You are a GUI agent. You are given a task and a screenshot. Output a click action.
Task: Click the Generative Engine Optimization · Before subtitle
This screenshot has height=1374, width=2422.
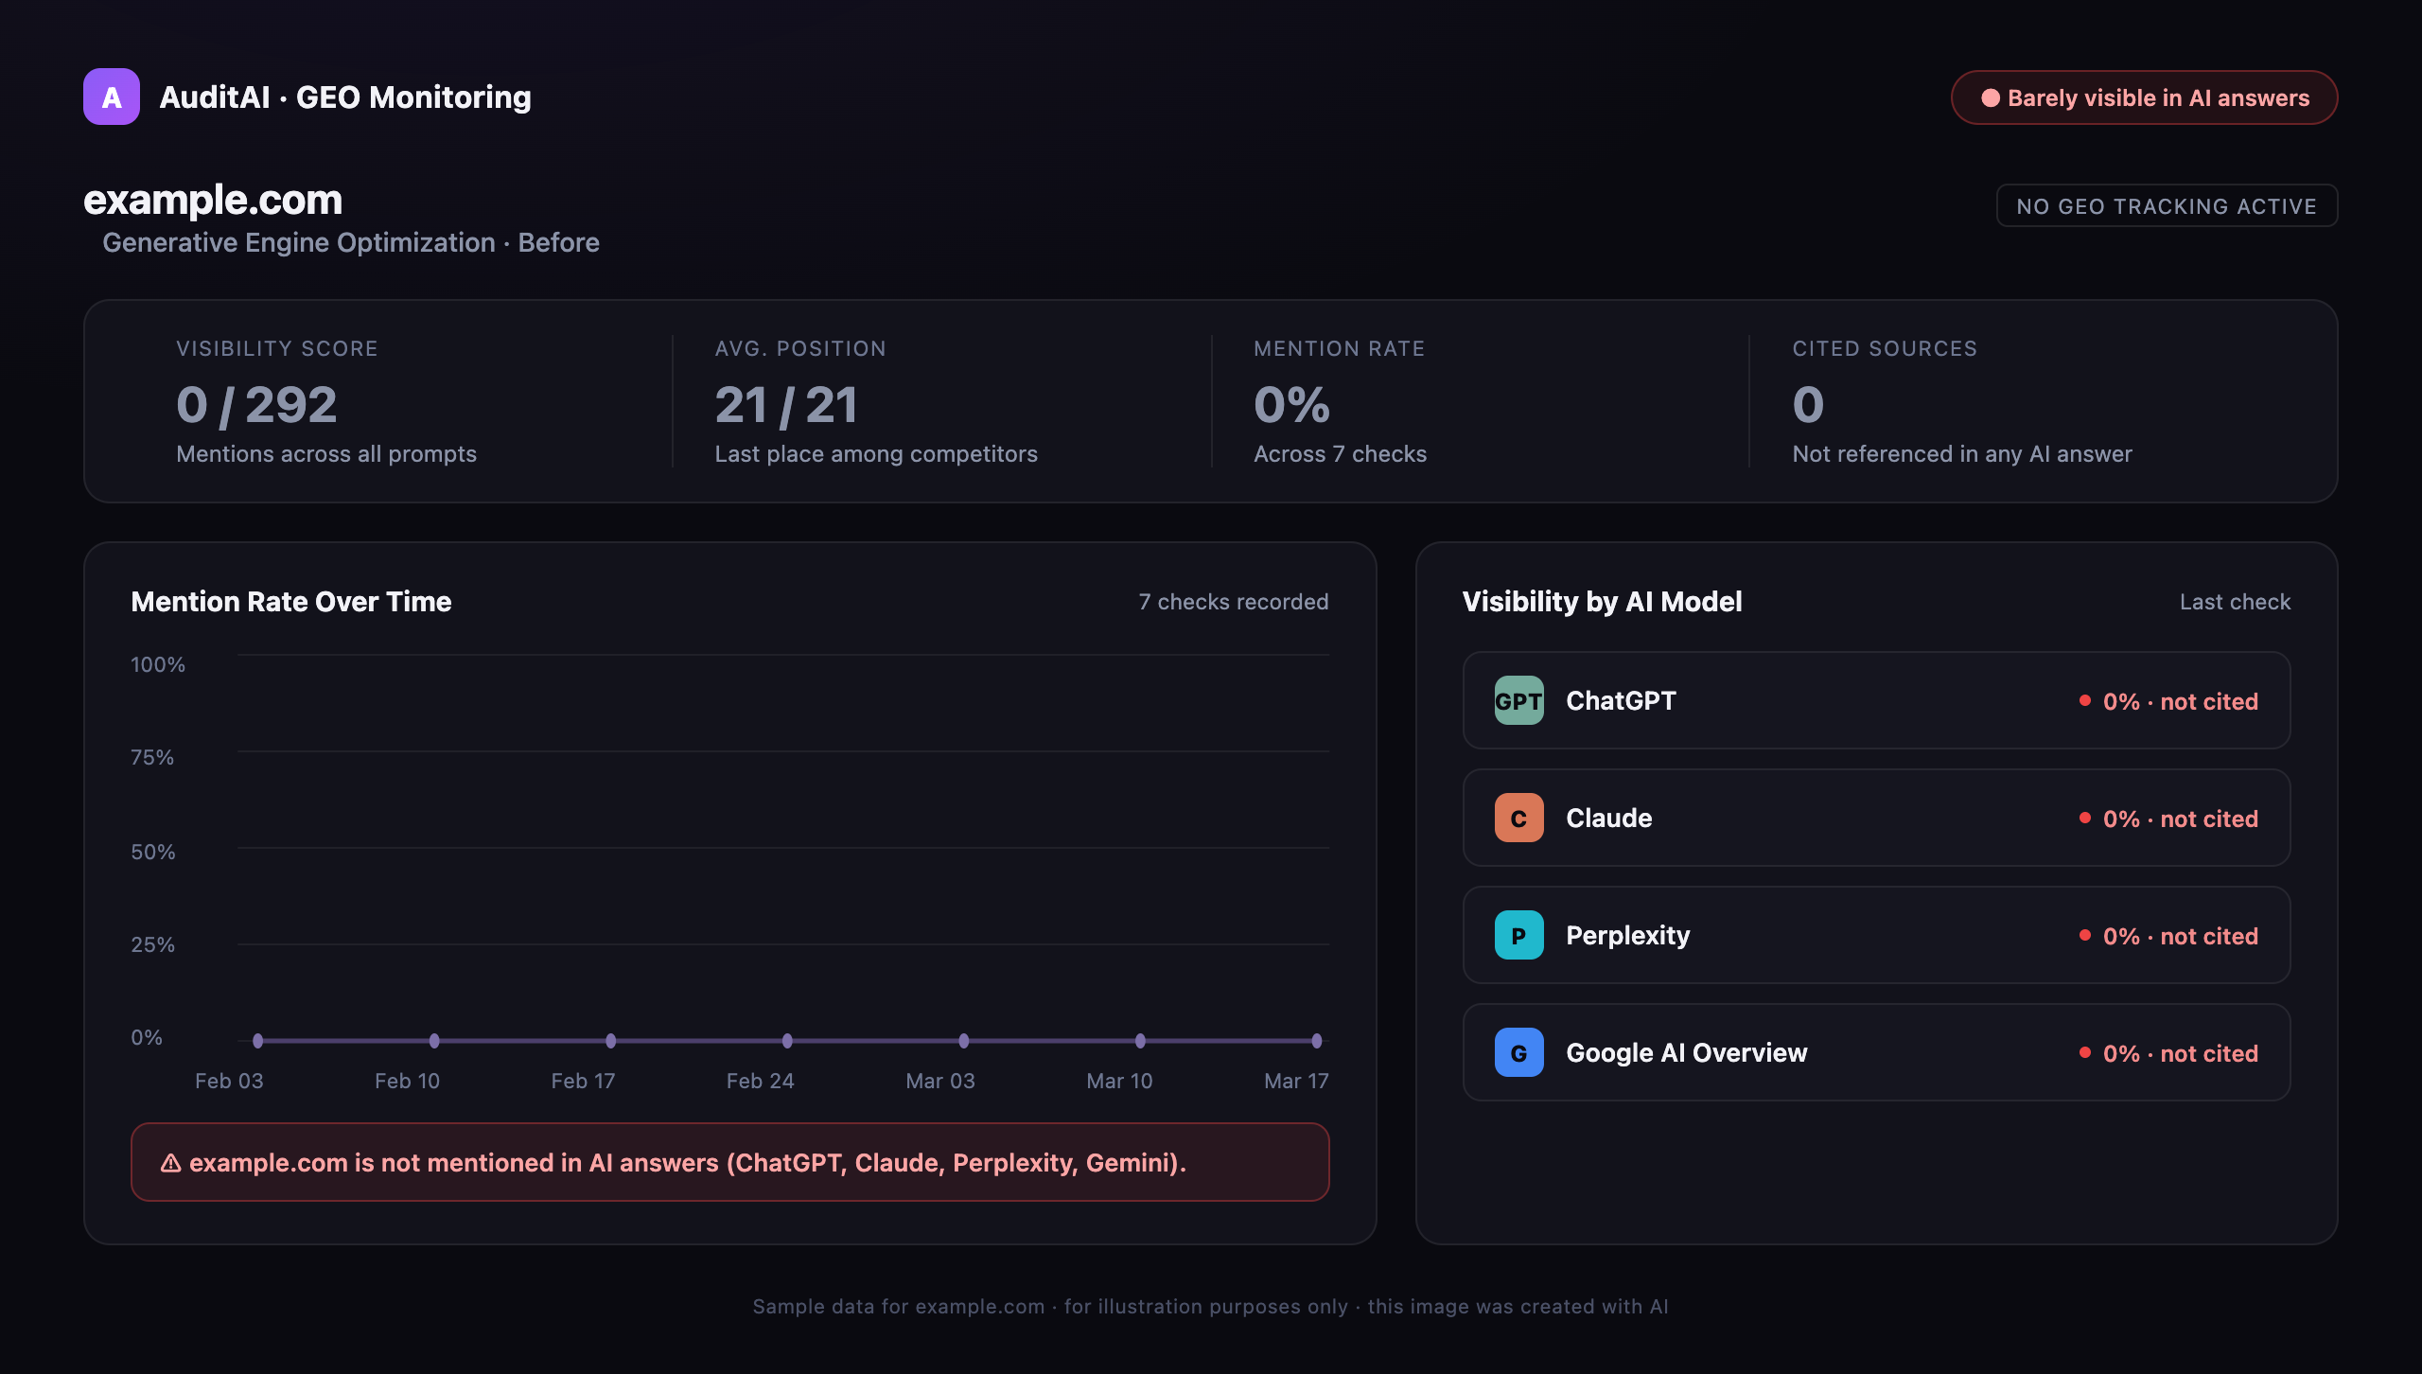351,243
